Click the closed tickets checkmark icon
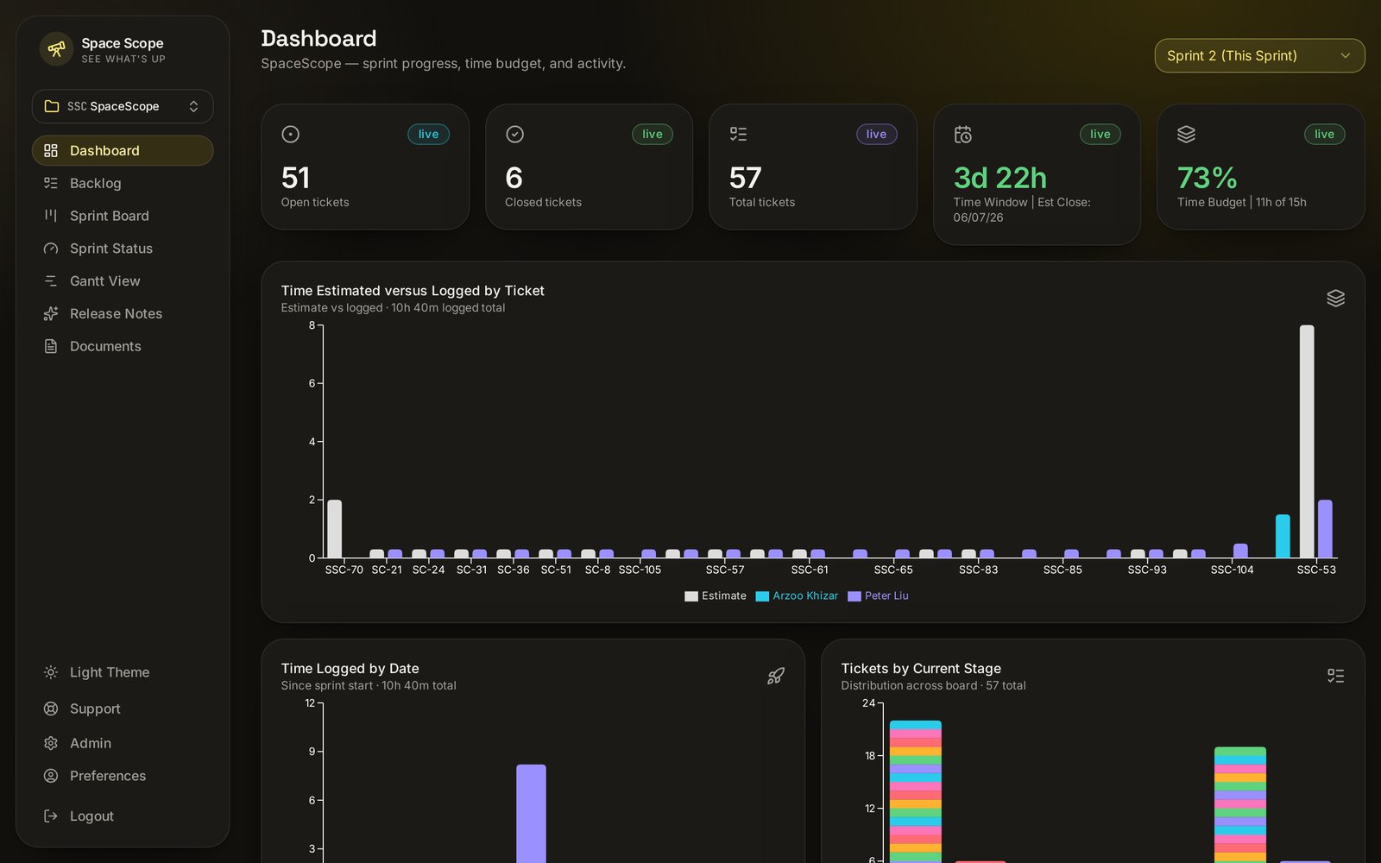Screen dimensions: 1381x863 pyautogui.click(x=514, y=134)
